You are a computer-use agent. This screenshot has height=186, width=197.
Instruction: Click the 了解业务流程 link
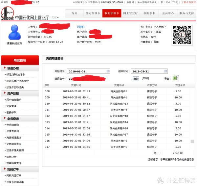click(x=188, y=2)
